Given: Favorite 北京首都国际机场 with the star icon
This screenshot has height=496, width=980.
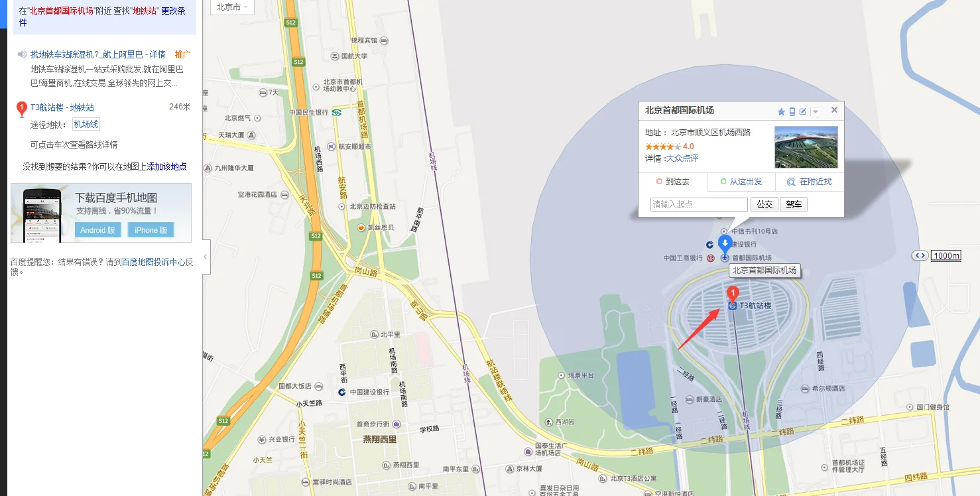Looking at the screenshot, I should tap(781, 111).
